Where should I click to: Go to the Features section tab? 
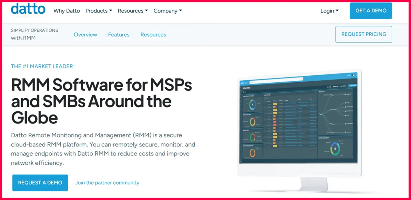[x=119, y=35]
